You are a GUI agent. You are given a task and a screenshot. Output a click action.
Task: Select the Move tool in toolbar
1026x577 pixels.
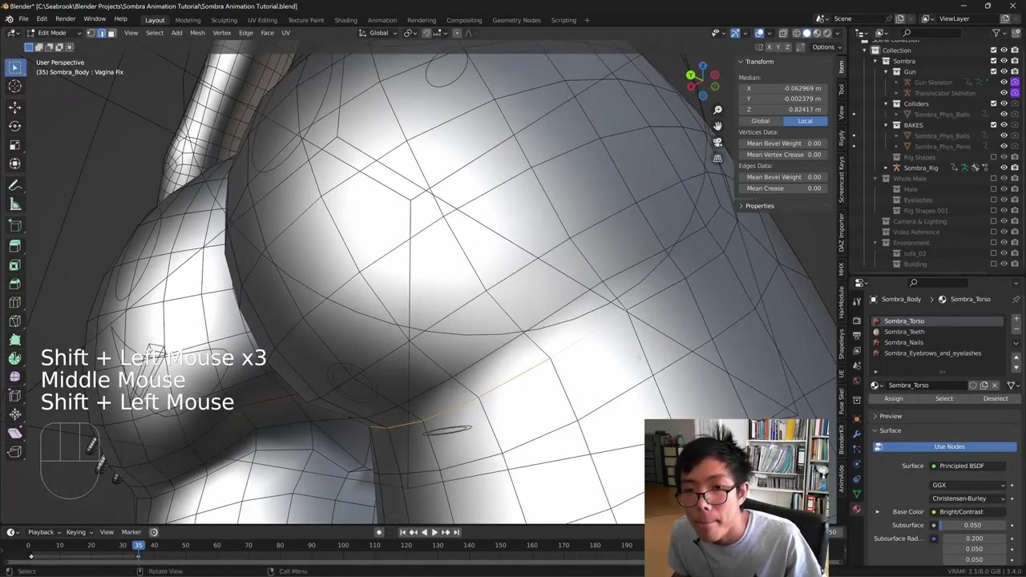[14, 107]
